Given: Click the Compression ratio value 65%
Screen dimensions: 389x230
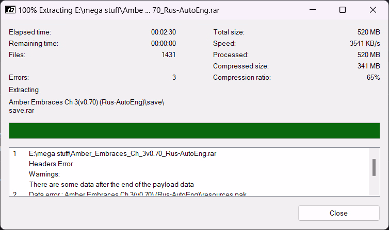Looking at the screenshot, I should click(374, 77).
